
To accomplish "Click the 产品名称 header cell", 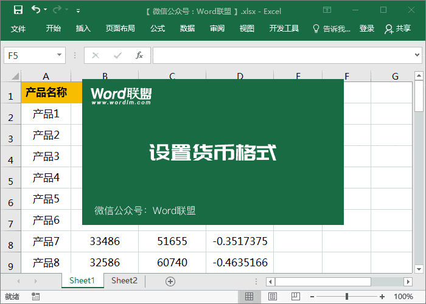I will (46, 92).
